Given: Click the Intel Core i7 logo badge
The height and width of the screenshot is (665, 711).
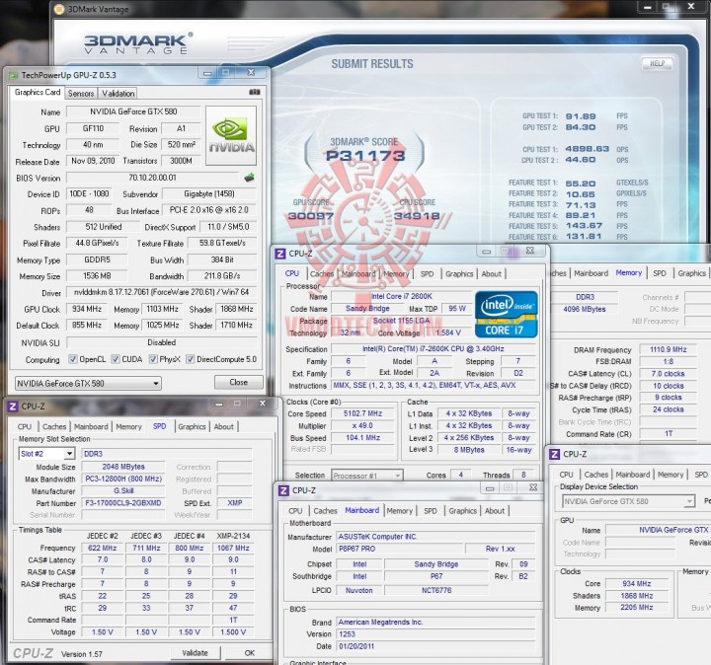Looking at the screenshot, I should (506, 314).
